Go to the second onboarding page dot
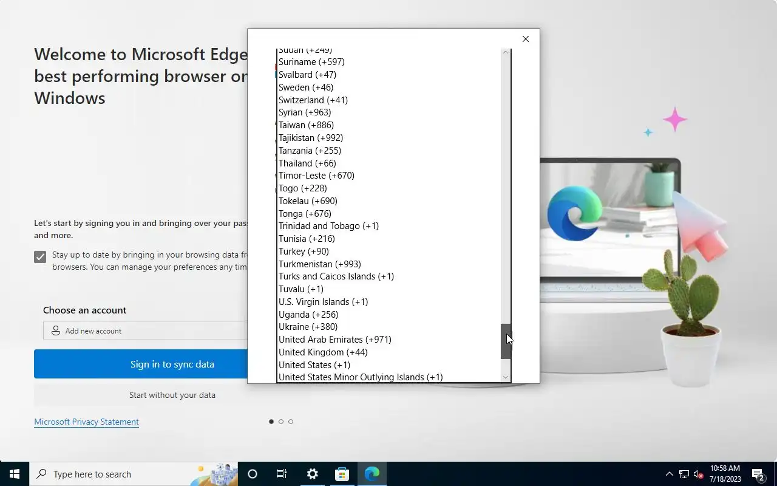Viewport: 777px width, 486px height. pyautogui.click(x=281, y=422)
